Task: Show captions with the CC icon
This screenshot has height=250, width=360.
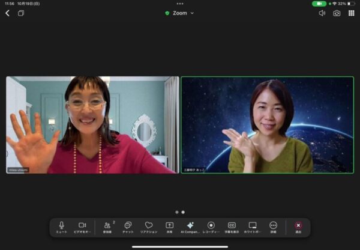Action: click(x=232, y=225)
